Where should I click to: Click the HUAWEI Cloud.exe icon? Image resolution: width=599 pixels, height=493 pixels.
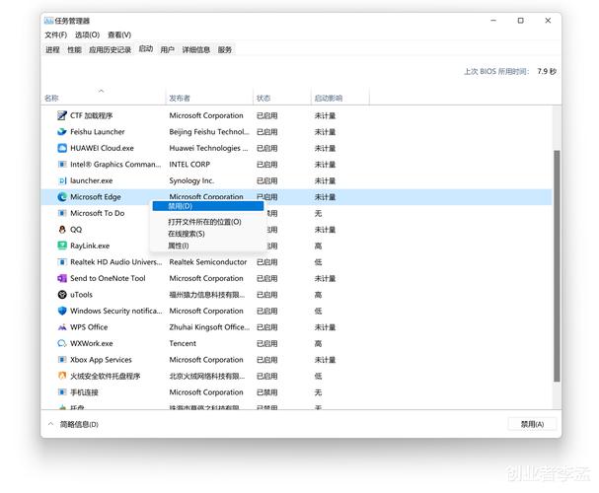[62, 148]
